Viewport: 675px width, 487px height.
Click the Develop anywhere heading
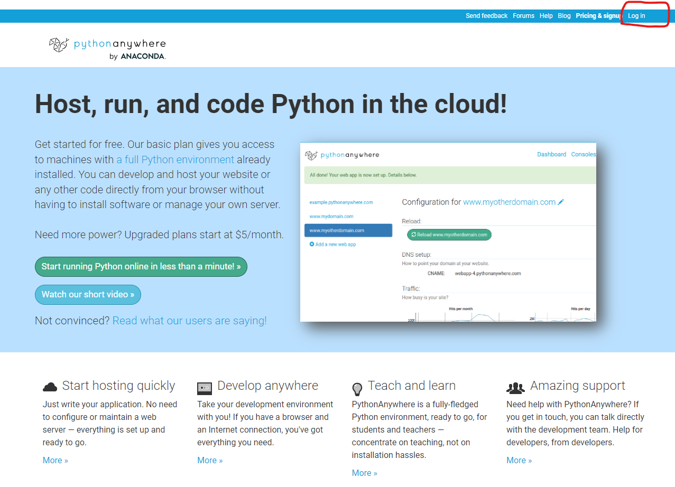pyautogui.click(x=268, y=386)
